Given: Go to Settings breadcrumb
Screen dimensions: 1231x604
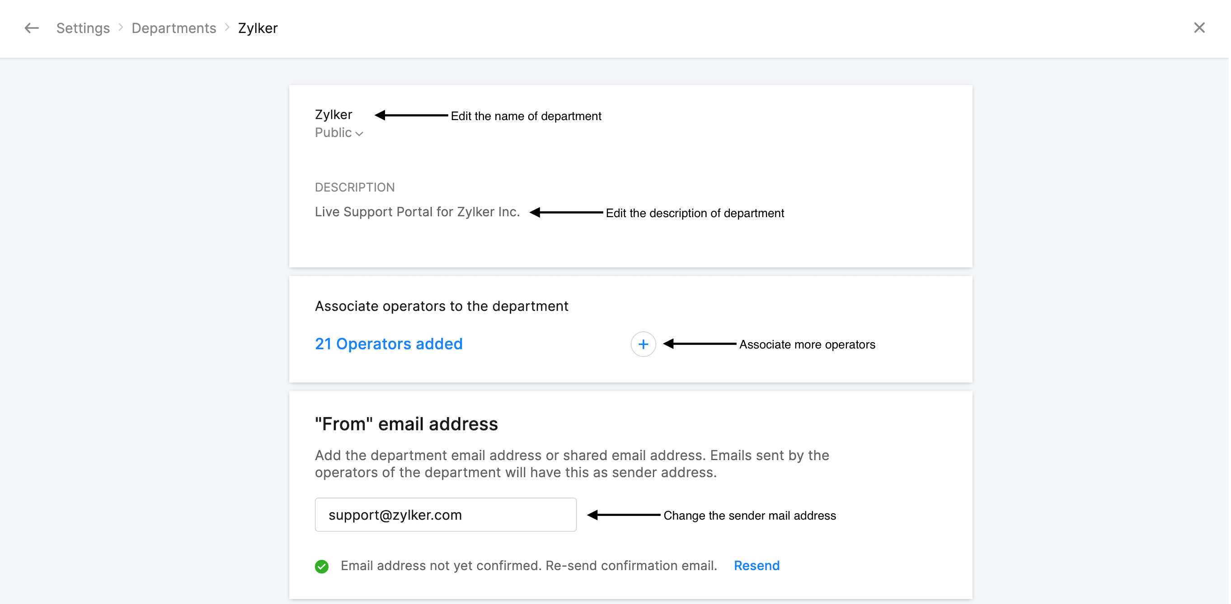Looking at the screenshot, I should (83, 28).
